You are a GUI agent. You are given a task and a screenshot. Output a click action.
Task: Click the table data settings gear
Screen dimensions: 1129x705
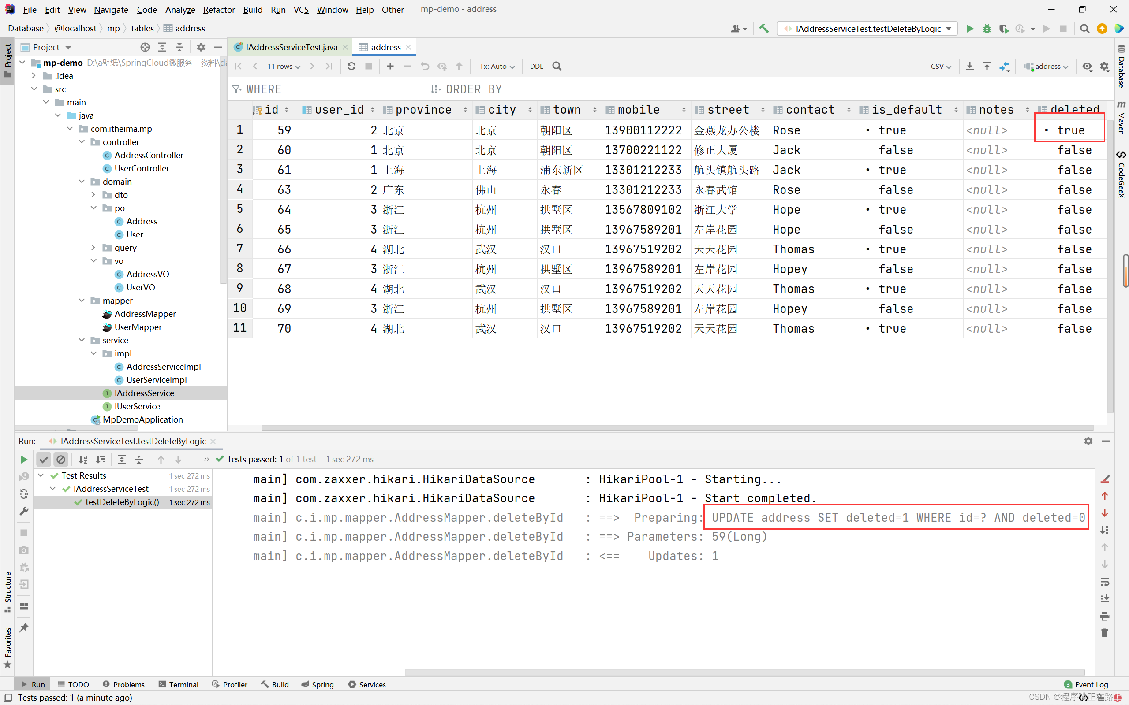point(1104,66)
